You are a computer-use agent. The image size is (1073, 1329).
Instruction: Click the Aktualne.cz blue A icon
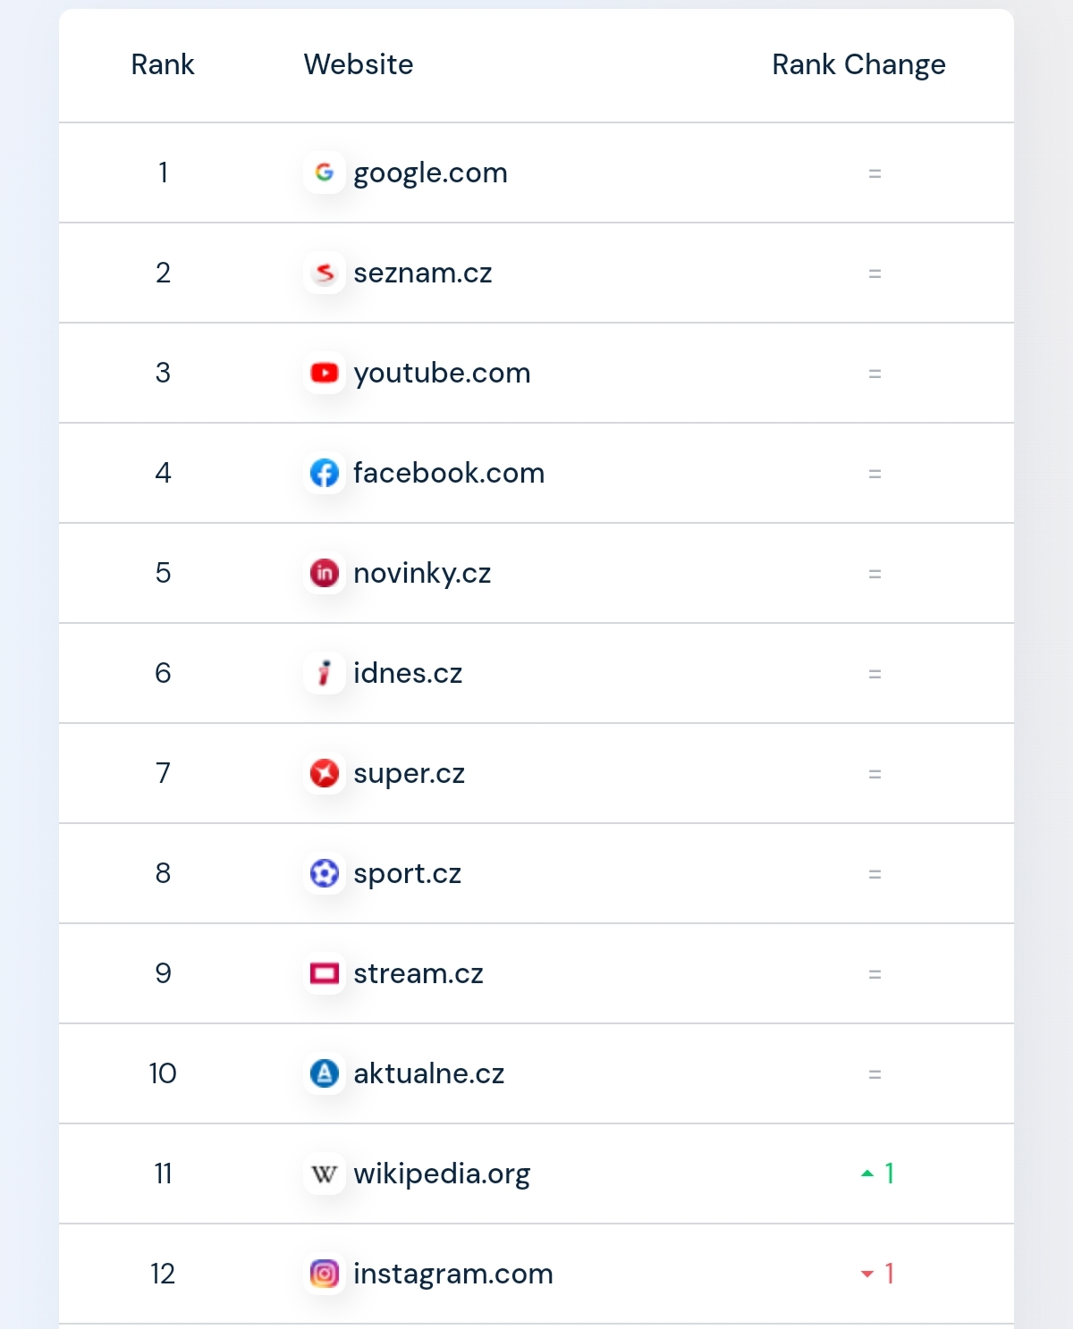coord(324,1073)
